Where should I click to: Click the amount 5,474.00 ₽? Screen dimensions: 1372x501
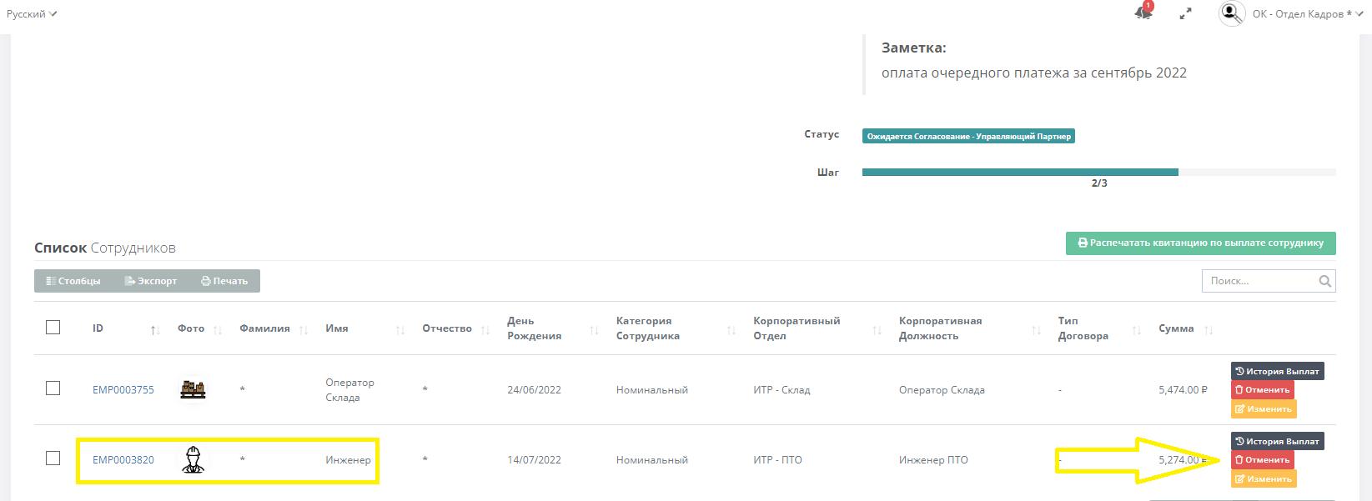click(1183, 389)
